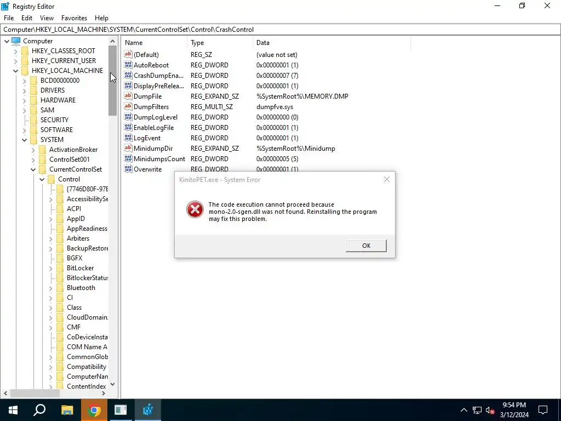Select the Overwrite value name
Screen dimensions: 561x421
tap(147, 169)
